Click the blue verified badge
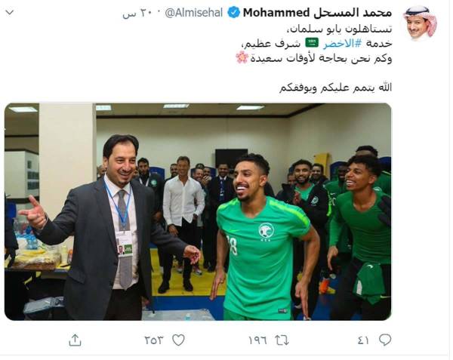 235,13
